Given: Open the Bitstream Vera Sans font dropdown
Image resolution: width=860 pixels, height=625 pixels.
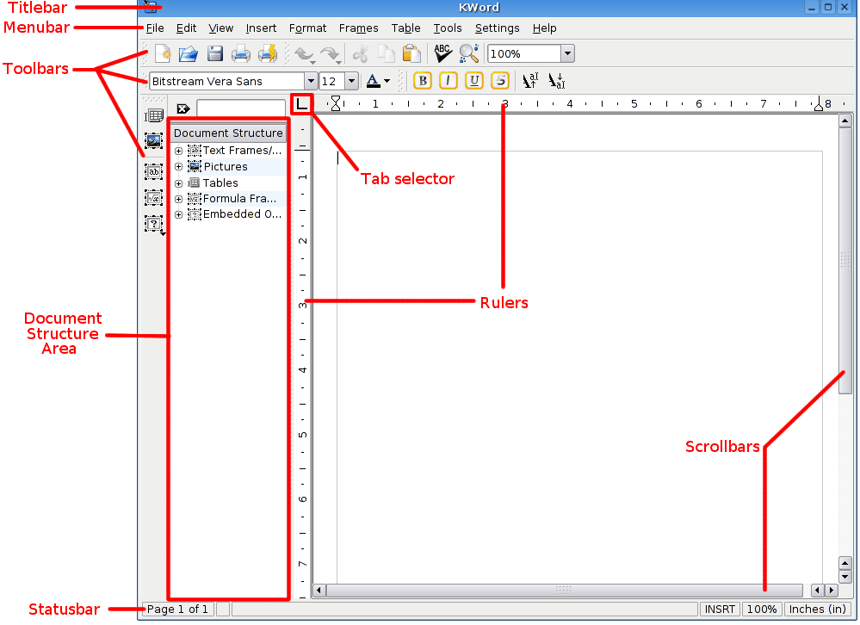Looking at the screenshot, I should (x=310, y=82).
